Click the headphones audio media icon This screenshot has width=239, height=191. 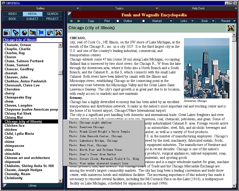tap(15, 33)
